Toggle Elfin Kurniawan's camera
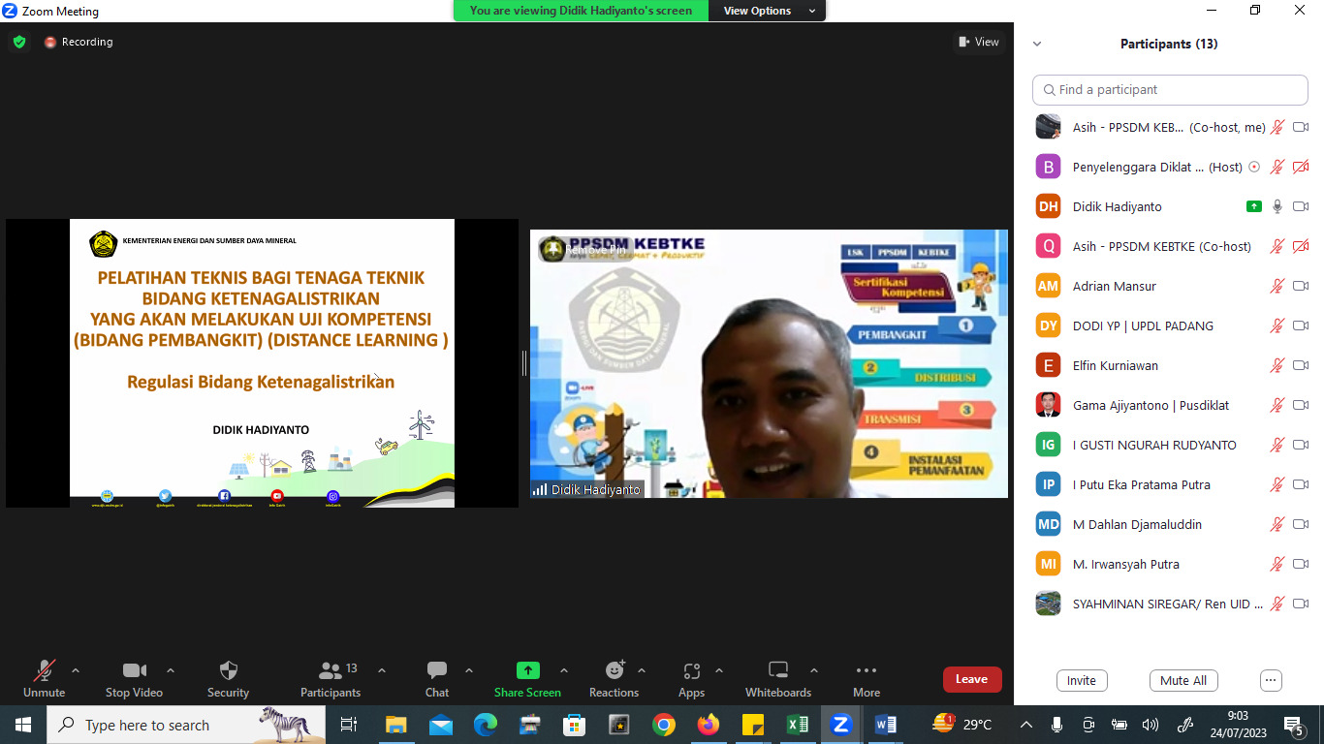 pos(1300,365)
